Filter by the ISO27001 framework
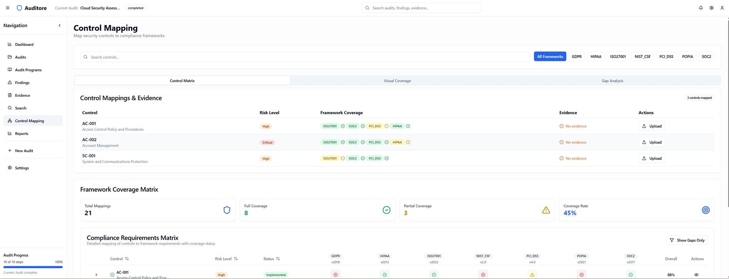 (618, 57)
